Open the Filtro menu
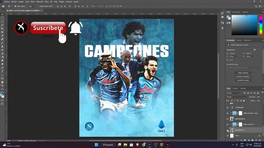 click(x=47, y=2)
